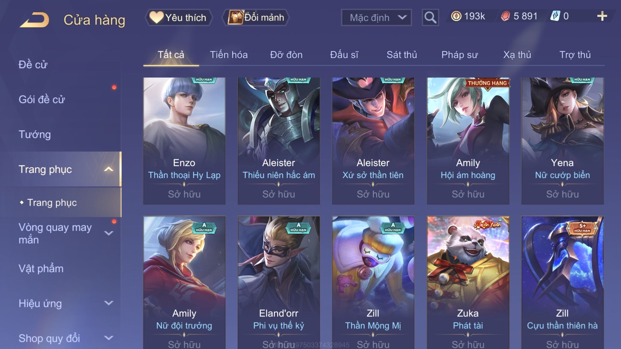621x349 pixels.
Task: Open the search magnifier icon
Action: tap(430, 17)
